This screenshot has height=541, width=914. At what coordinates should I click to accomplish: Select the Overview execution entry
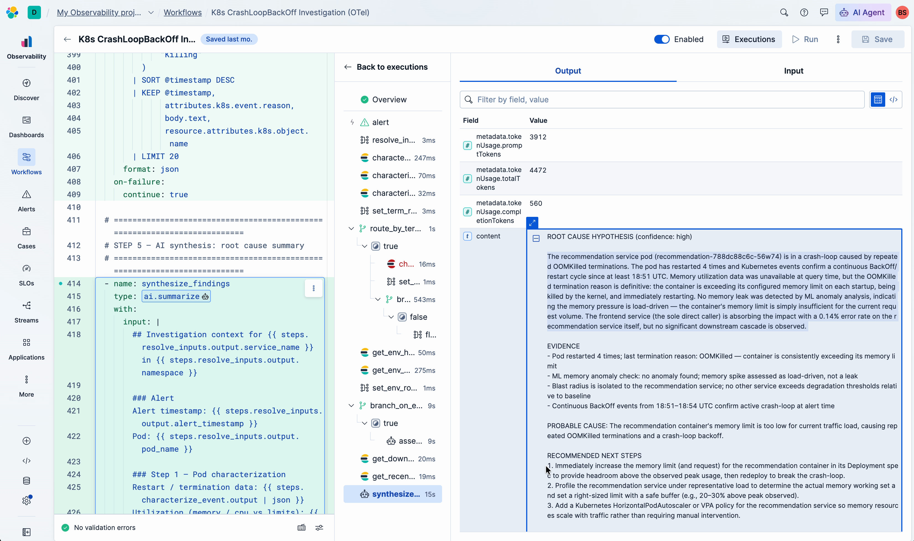tap(393, 100)
